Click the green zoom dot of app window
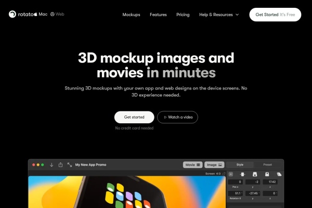 point(43,165)
